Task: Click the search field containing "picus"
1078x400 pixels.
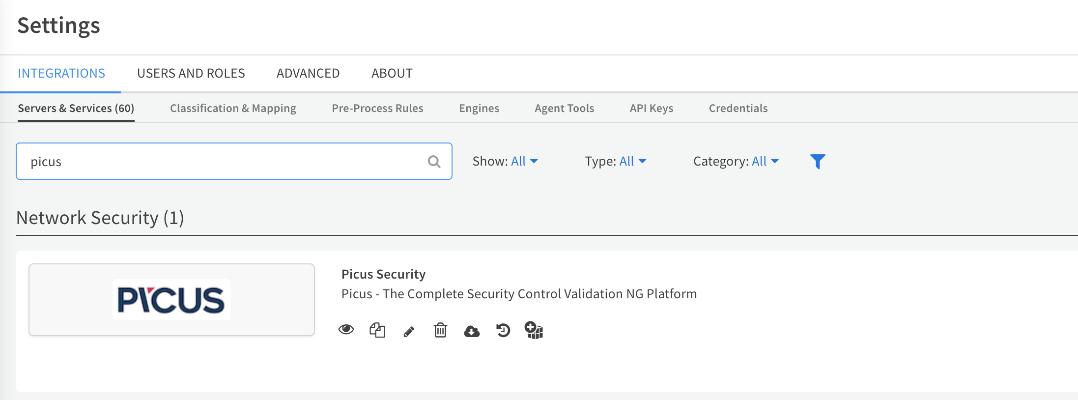Action: 221,162
